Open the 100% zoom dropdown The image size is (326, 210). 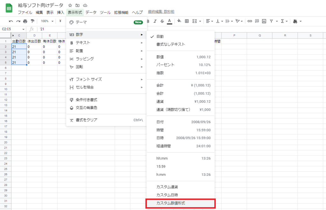point(47,21)
